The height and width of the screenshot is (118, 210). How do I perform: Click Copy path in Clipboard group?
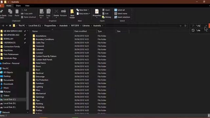pos(27,13)
